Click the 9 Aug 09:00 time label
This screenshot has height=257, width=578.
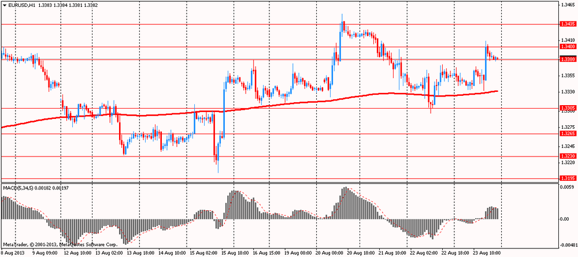45,254
